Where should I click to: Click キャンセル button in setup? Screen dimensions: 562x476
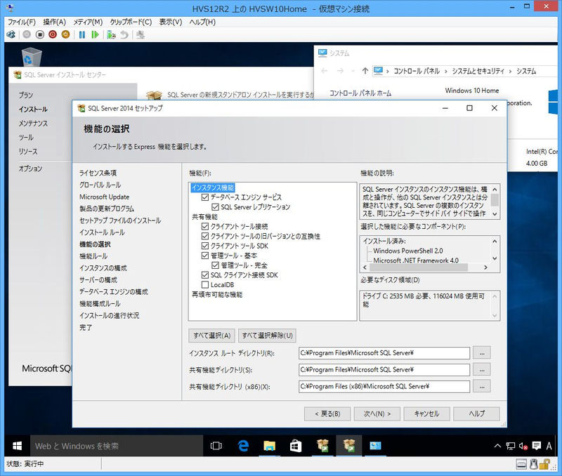[x=426, y=414]
